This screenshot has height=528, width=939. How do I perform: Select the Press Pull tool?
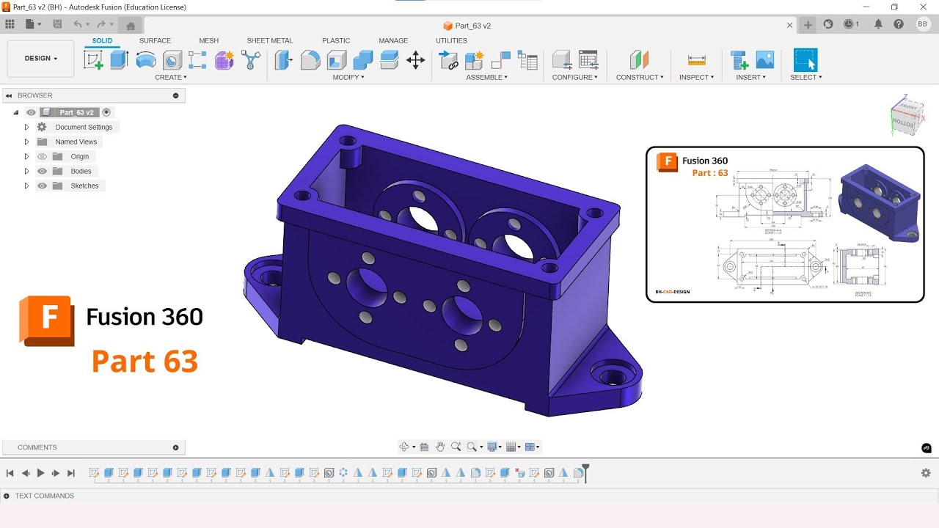point(283,60)
